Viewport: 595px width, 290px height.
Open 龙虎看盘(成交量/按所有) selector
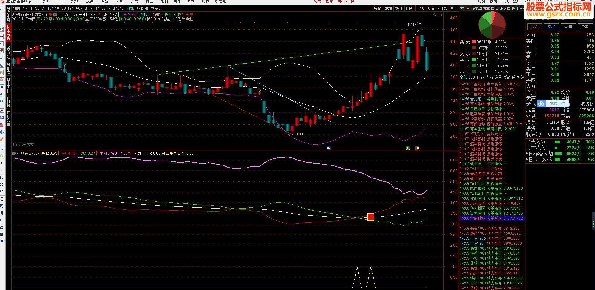click(503, 8)
